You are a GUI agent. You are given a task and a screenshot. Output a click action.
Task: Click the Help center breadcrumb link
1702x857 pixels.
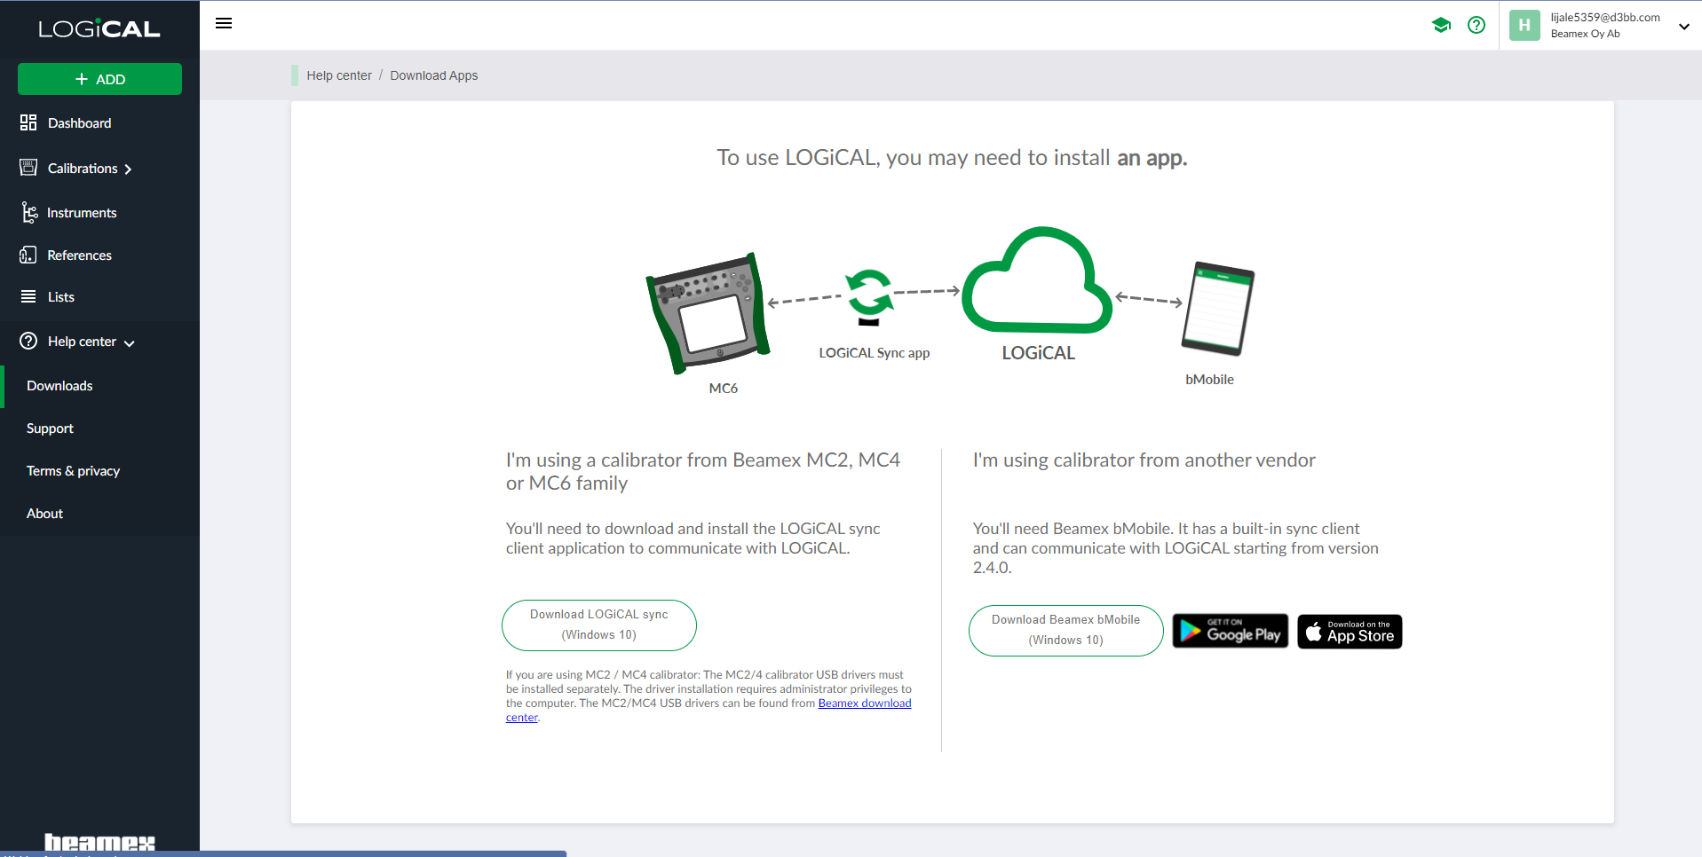(x=339, y=75)
